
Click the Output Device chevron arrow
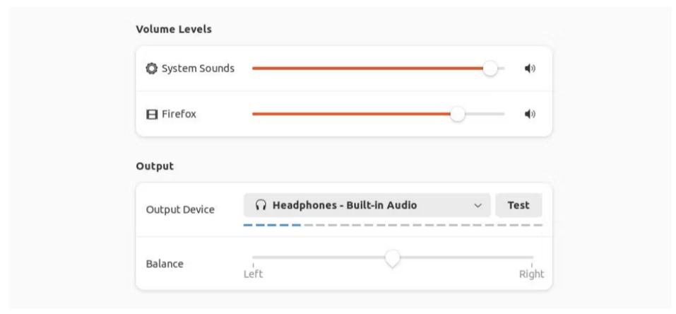[478, 206]
